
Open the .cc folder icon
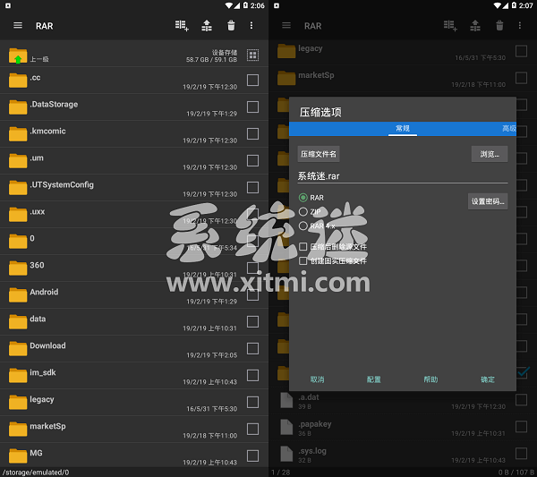pyautogui.click(x=18, y=81)
